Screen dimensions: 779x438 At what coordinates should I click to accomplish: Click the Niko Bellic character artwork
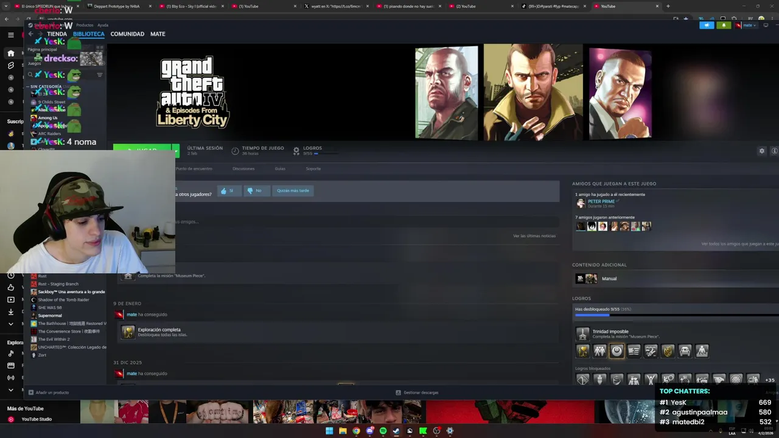point(533,92)
